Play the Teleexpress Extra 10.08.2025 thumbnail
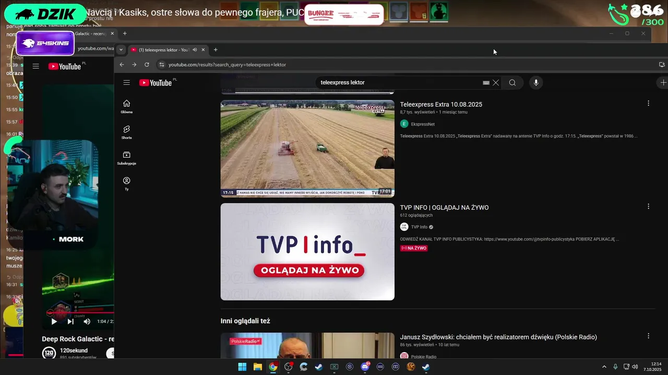 [x=307, y=148]
